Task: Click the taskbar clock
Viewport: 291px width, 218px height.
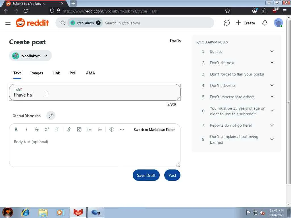Action: click(277, 212)
